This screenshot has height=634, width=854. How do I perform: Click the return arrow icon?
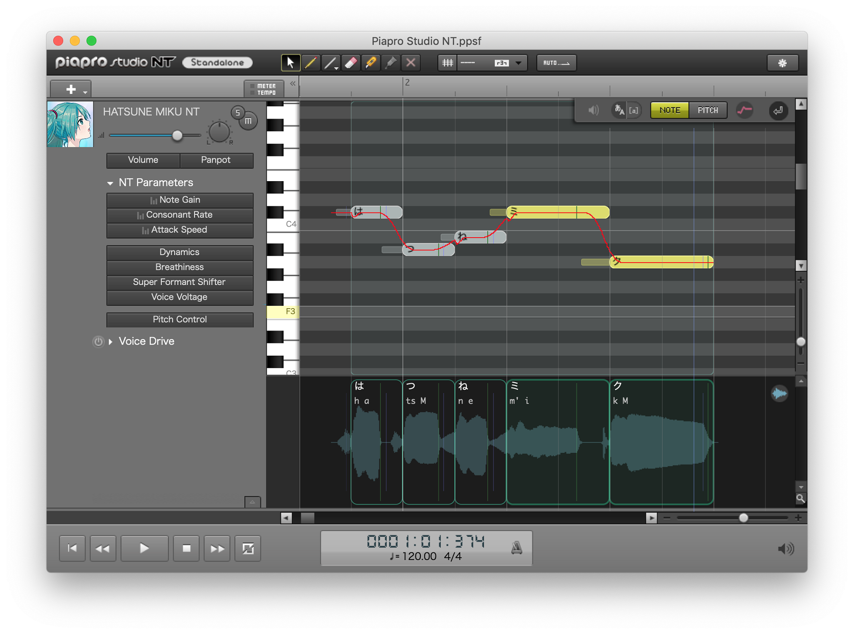778,110
